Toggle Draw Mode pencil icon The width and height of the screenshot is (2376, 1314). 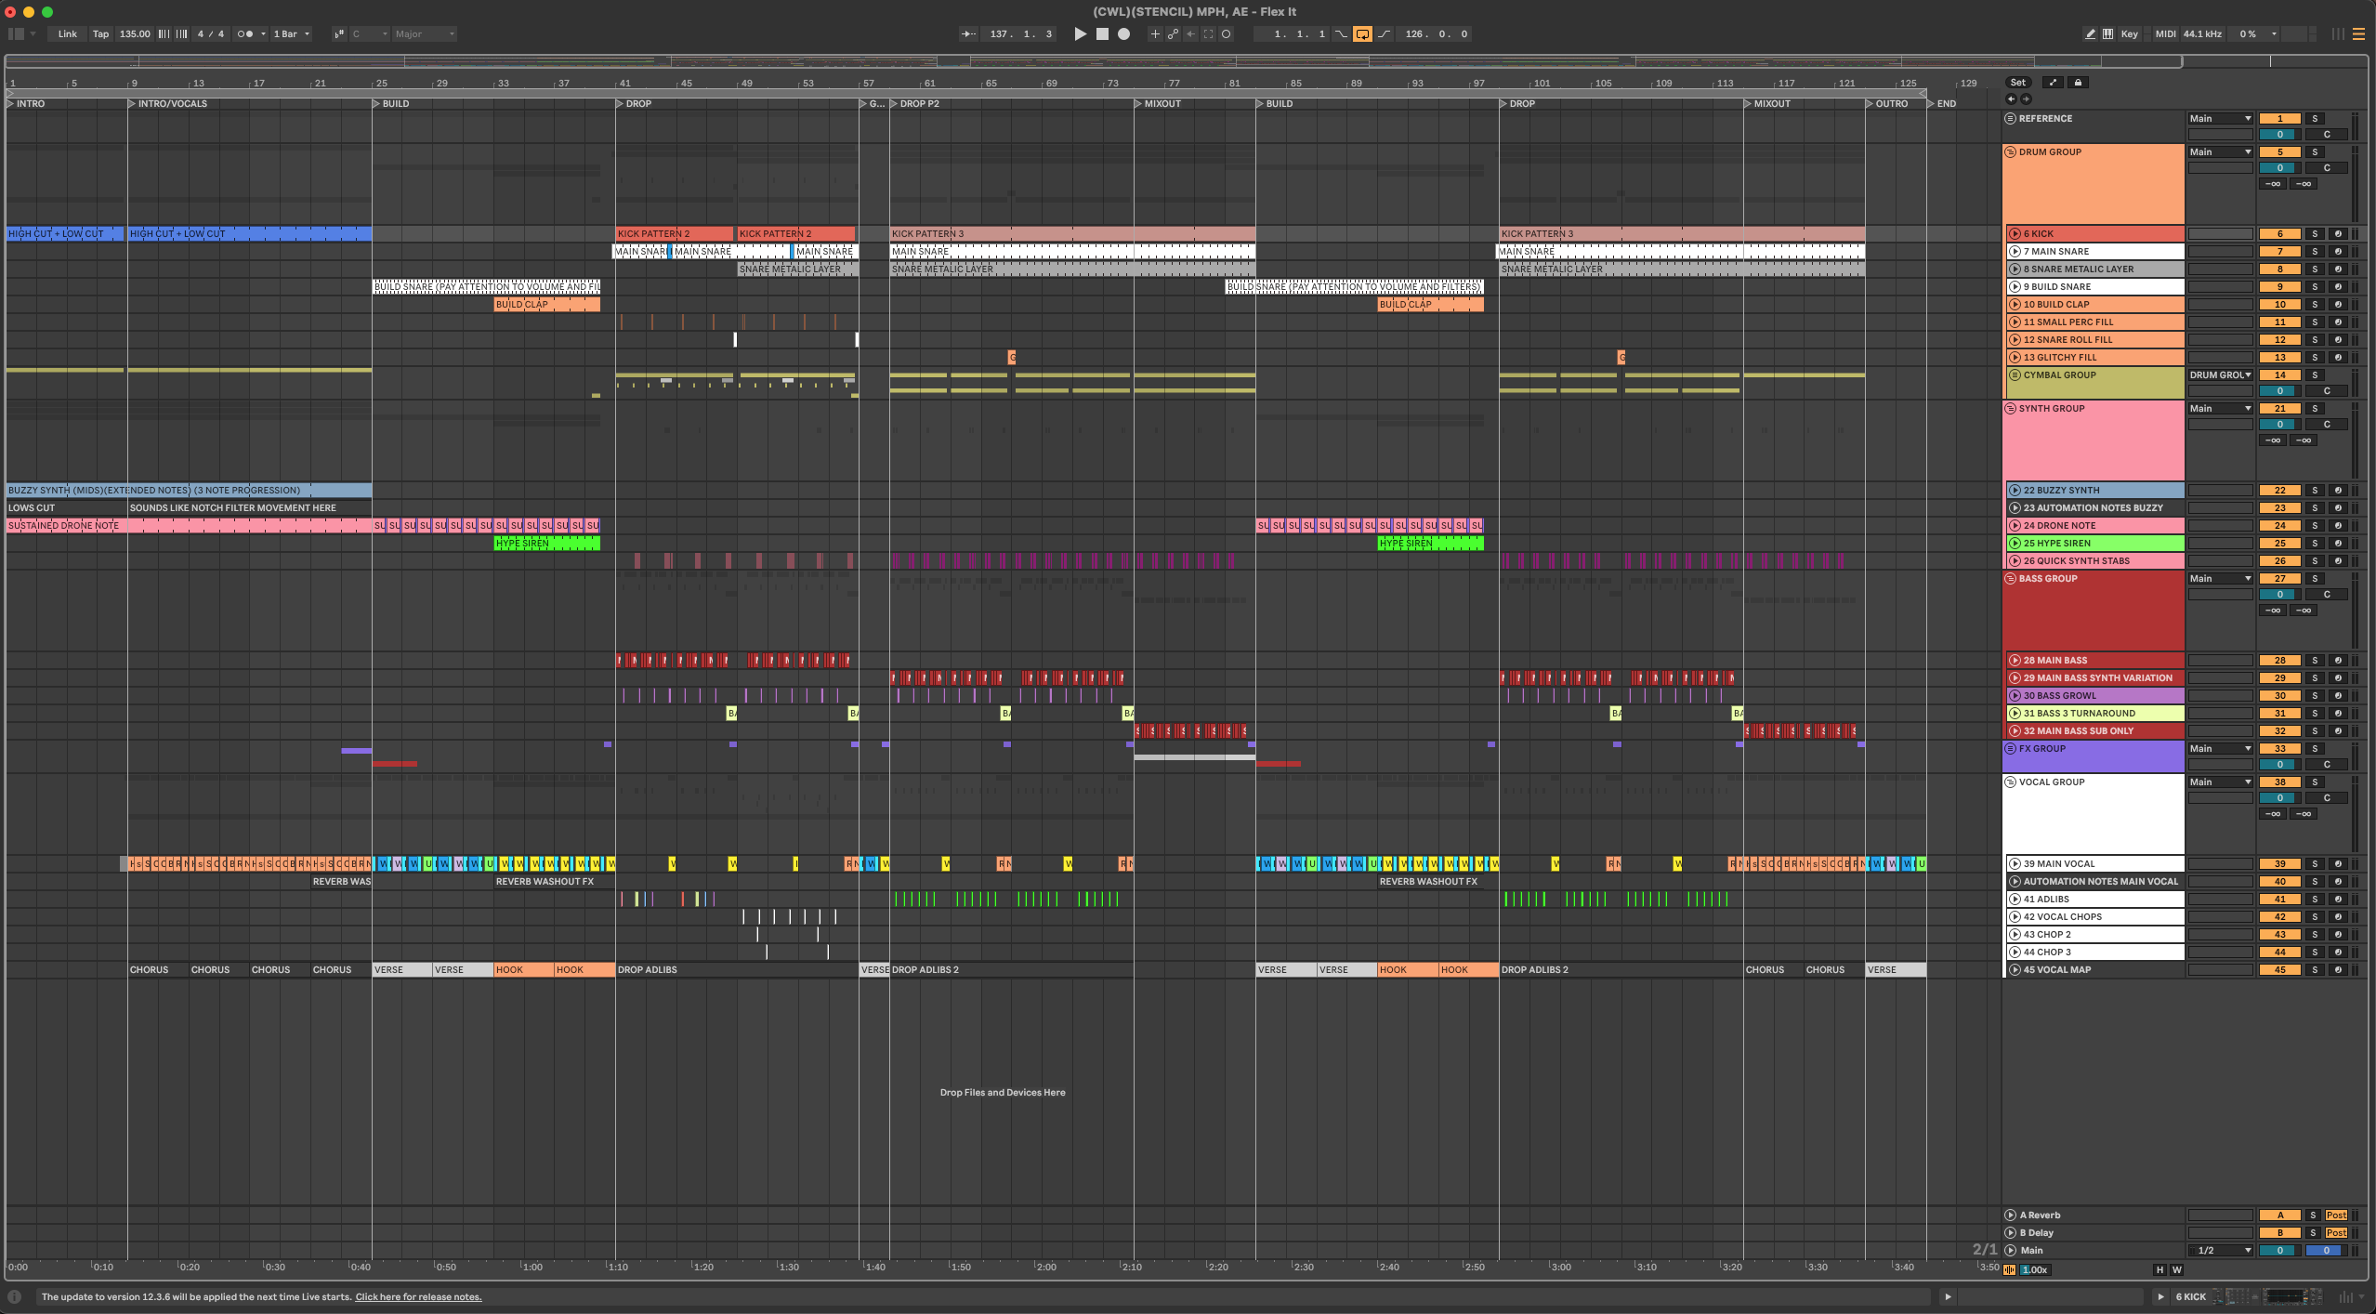click(2090, 34)
